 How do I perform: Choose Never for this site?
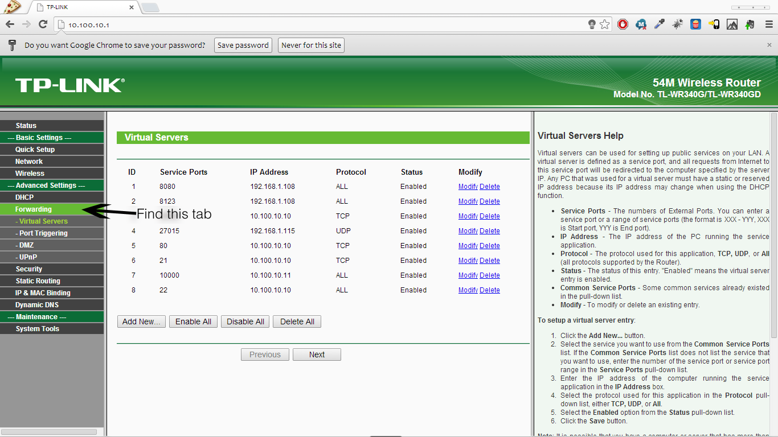pos(312,46)
